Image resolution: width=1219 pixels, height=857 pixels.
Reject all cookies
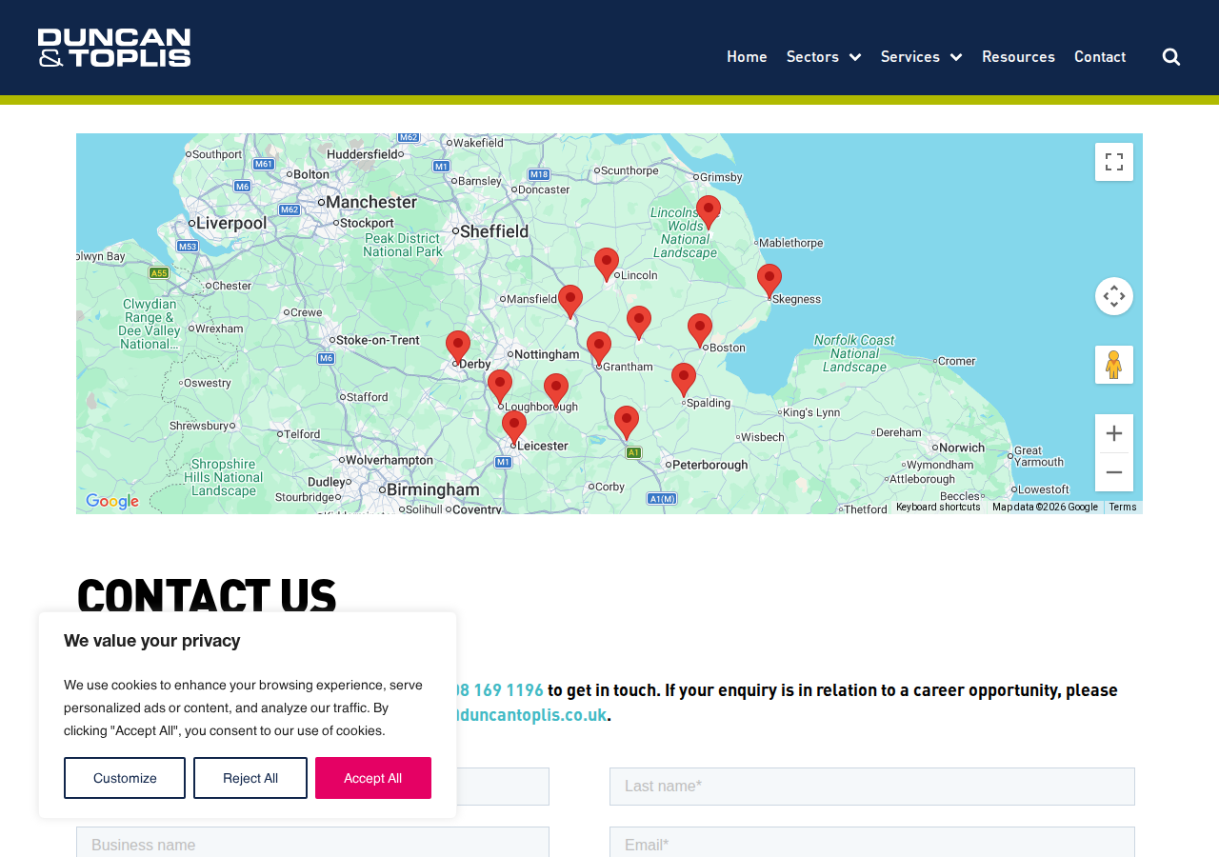[250, 778]
